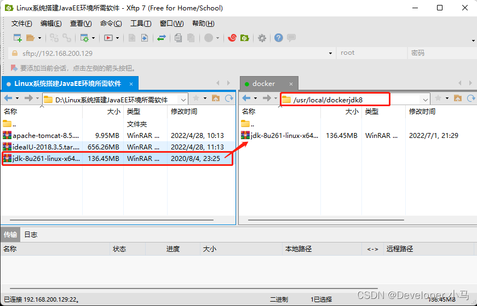The height and width of the screenshot is (306, 477).
Task: Click the 密码 password field
Action: [x=442, y=53]
